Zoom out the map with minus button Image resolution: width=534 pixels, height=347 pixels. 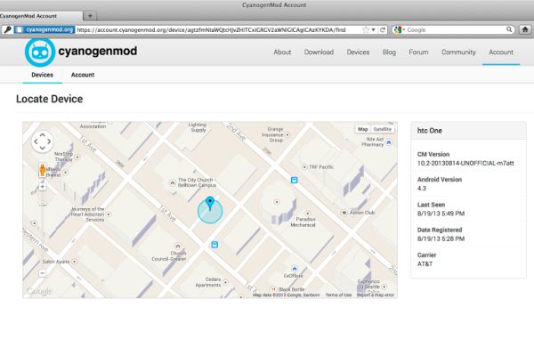[42, 273]
